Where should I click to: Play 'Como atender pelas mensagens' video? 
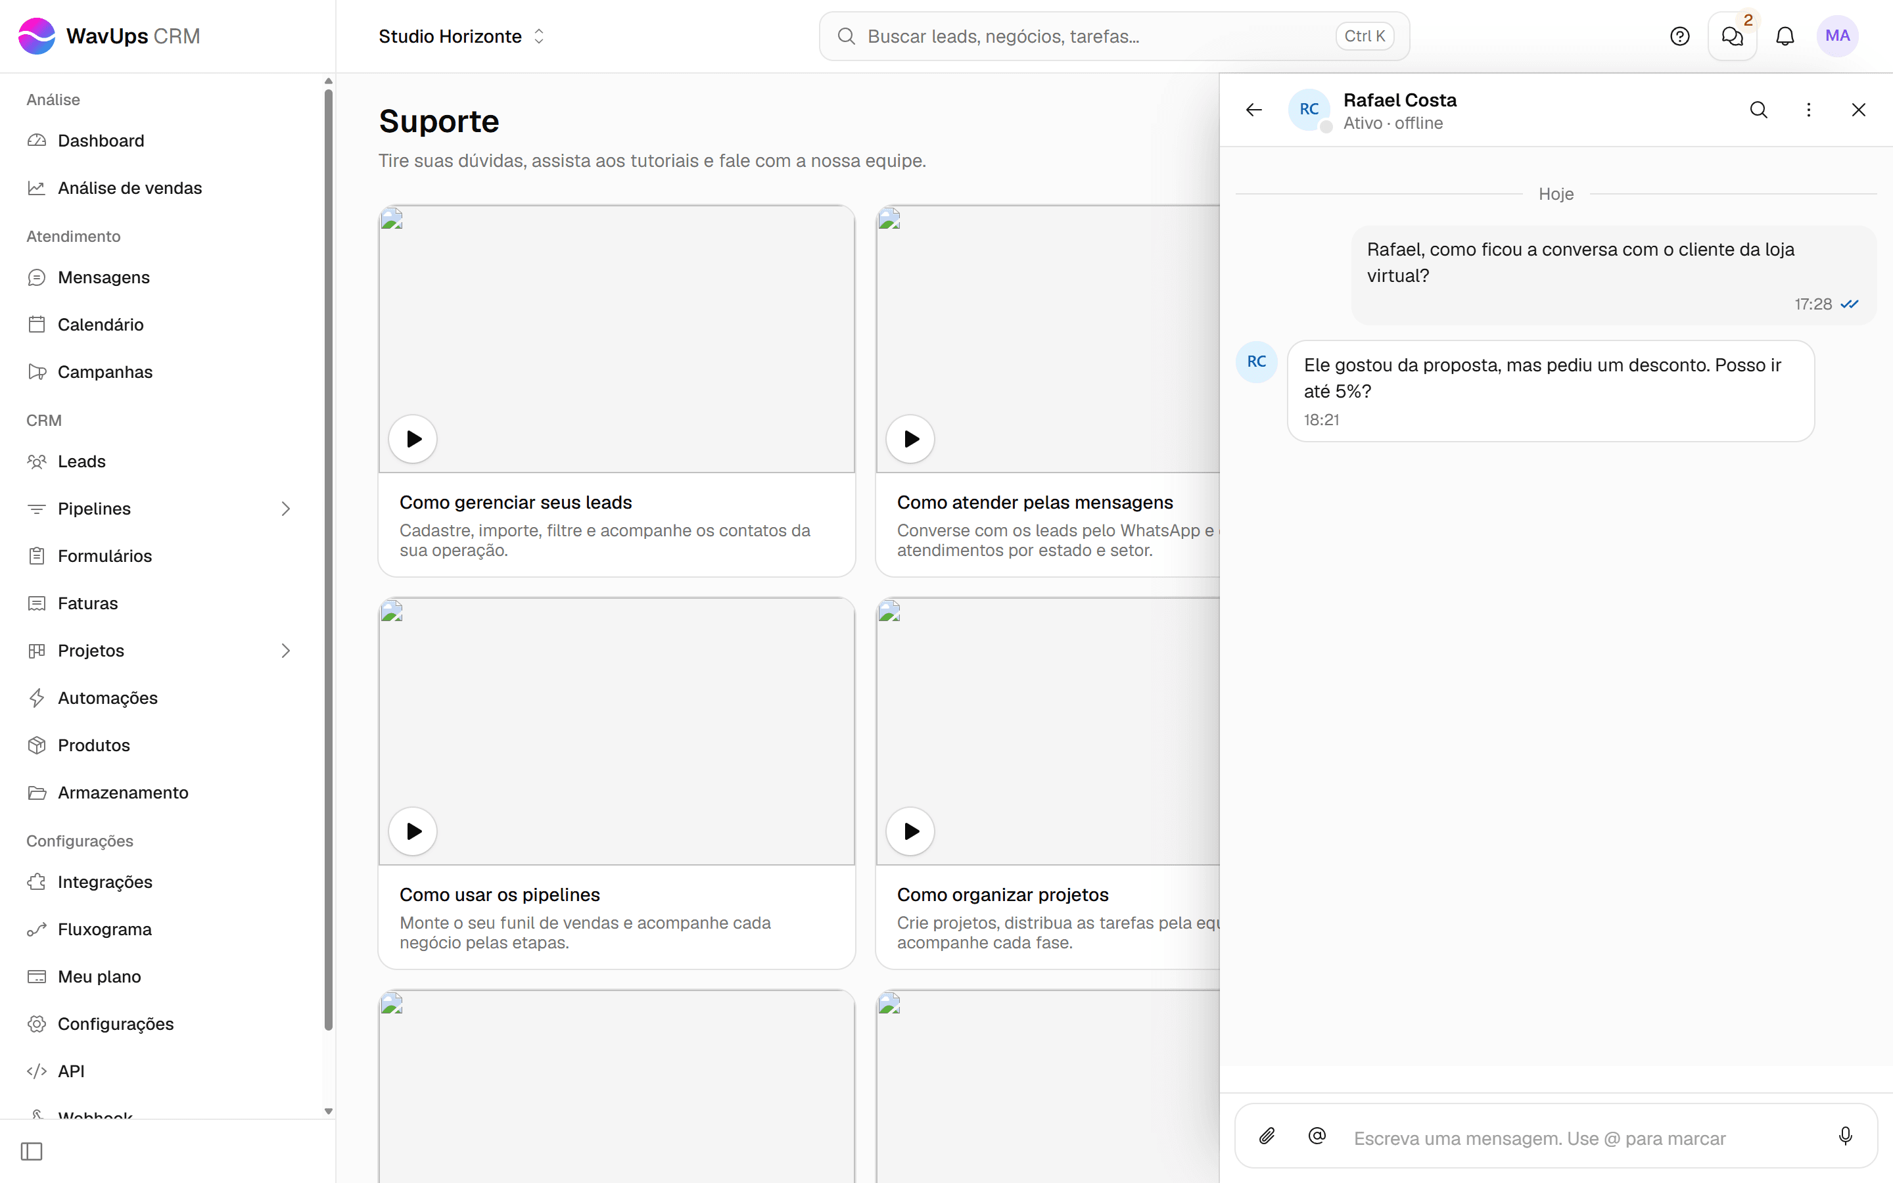(x=910, y=439)
